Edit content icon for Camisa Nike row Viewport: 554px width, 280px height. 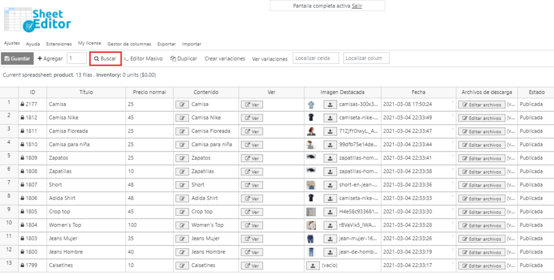(x=182, y=118)
